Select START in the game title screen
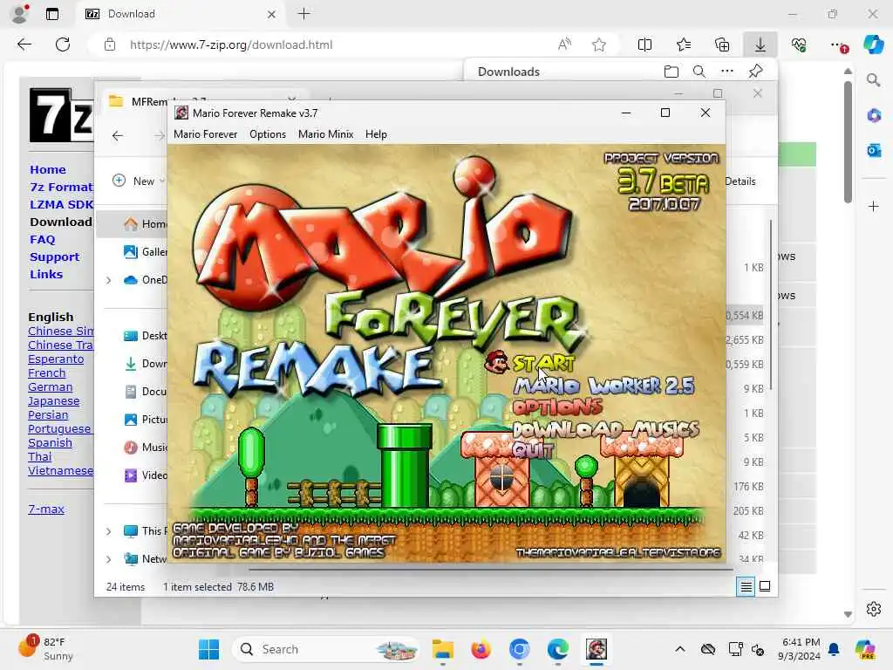893x670 pixels. 543,363
